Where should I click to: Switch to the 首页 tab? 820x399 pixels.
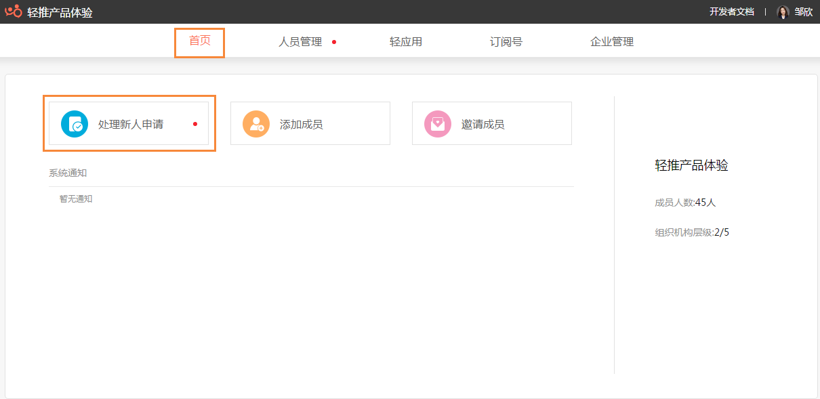[199, 41]
